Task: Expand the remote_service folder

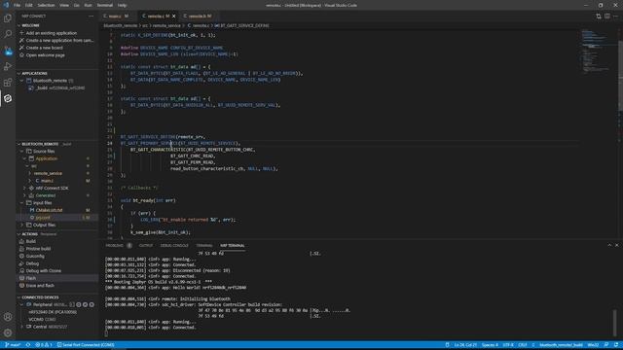Action: click(29, 173)
